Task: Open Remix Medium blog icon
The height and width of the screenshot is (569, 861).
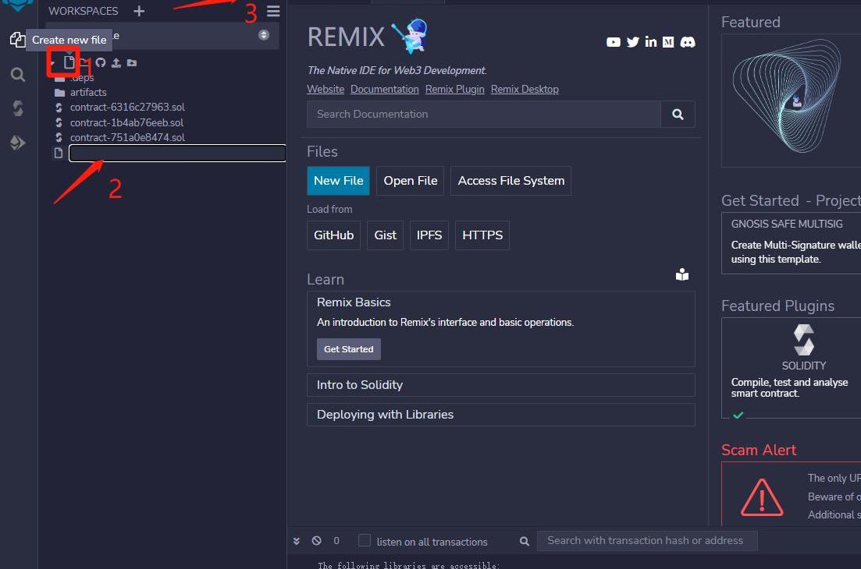Action: (668, 42)
